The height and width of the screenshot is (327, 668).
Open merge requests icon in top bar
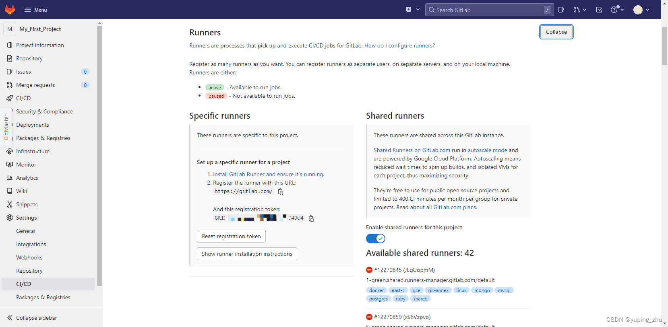(577, 10)
